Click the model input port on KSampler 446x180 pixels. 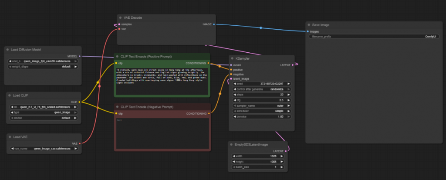click(231, 65)
